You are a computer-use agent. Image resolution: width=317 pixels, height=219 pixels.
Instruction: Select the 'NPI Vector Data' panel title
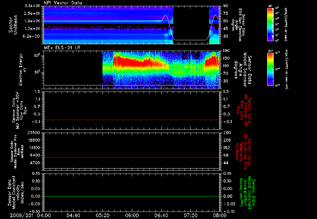63,3
